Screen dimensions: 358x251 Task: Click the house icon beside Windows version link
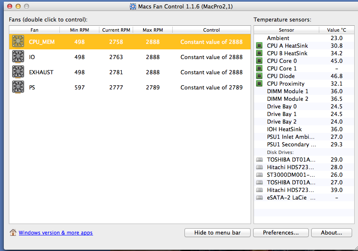tap(13, 232)
